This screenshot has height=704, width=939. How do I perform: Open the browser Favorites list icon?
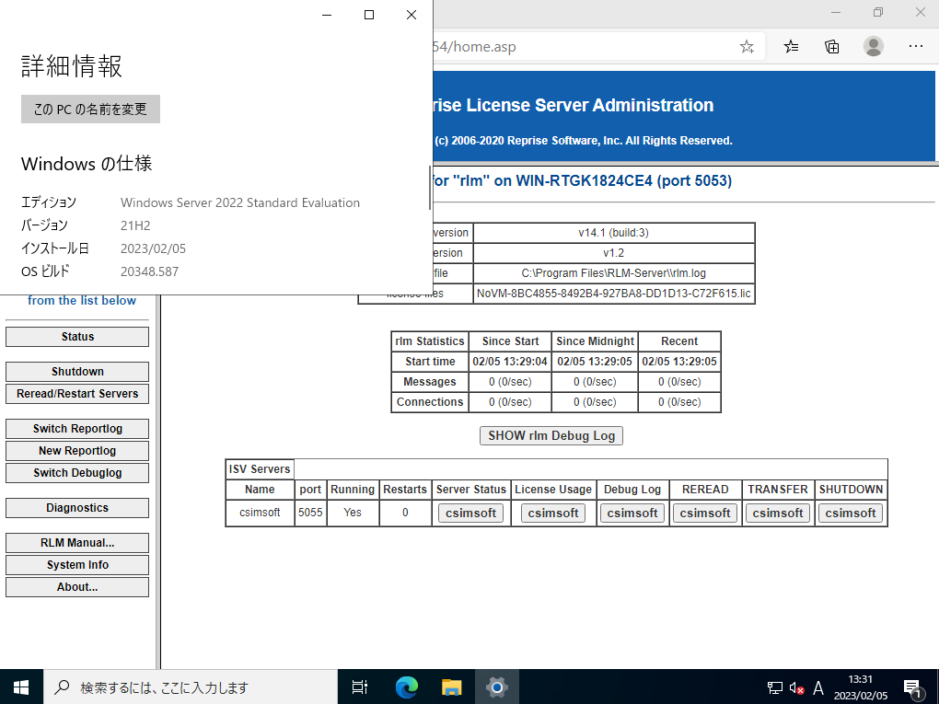(x=791, y=46)
